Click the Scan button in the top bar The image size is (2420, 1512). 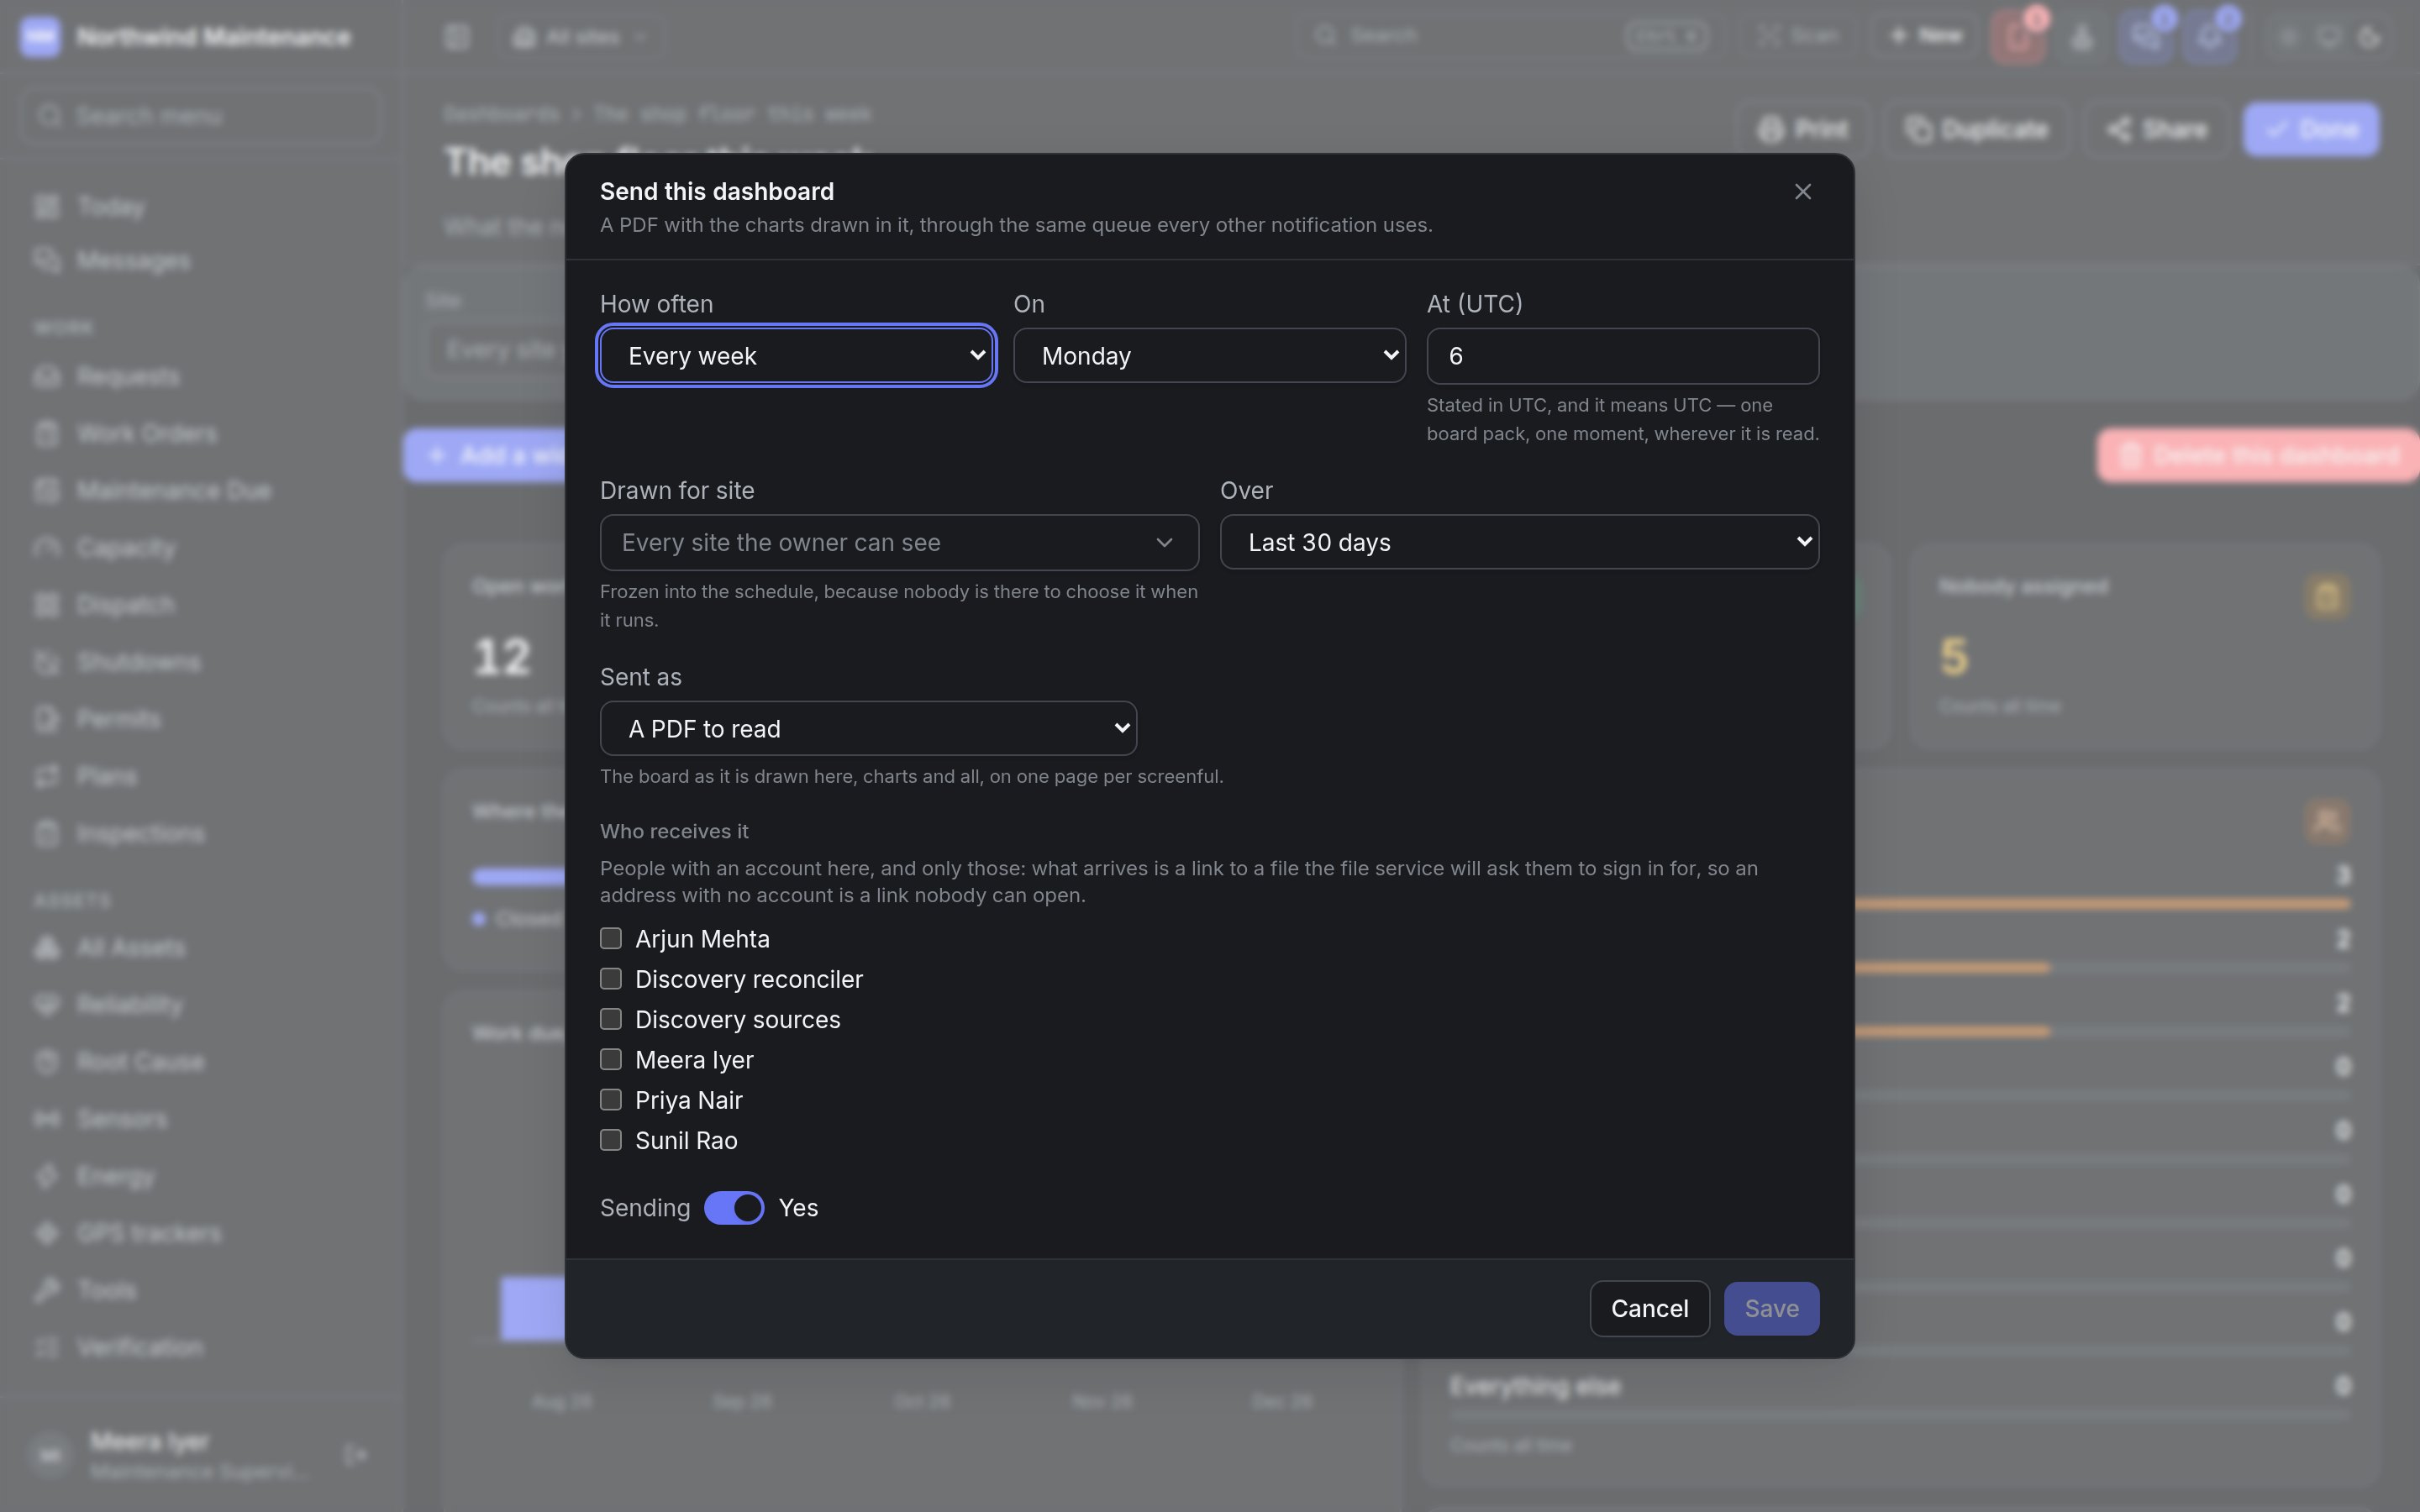click(1799, 36)
